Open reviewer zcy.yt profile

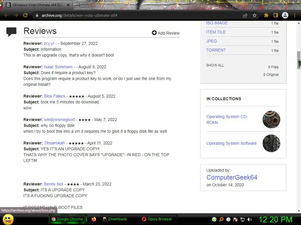coord(49,43)
